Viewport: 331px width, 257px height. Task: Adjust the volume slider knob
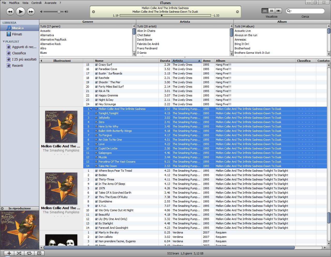coord(59,12)
